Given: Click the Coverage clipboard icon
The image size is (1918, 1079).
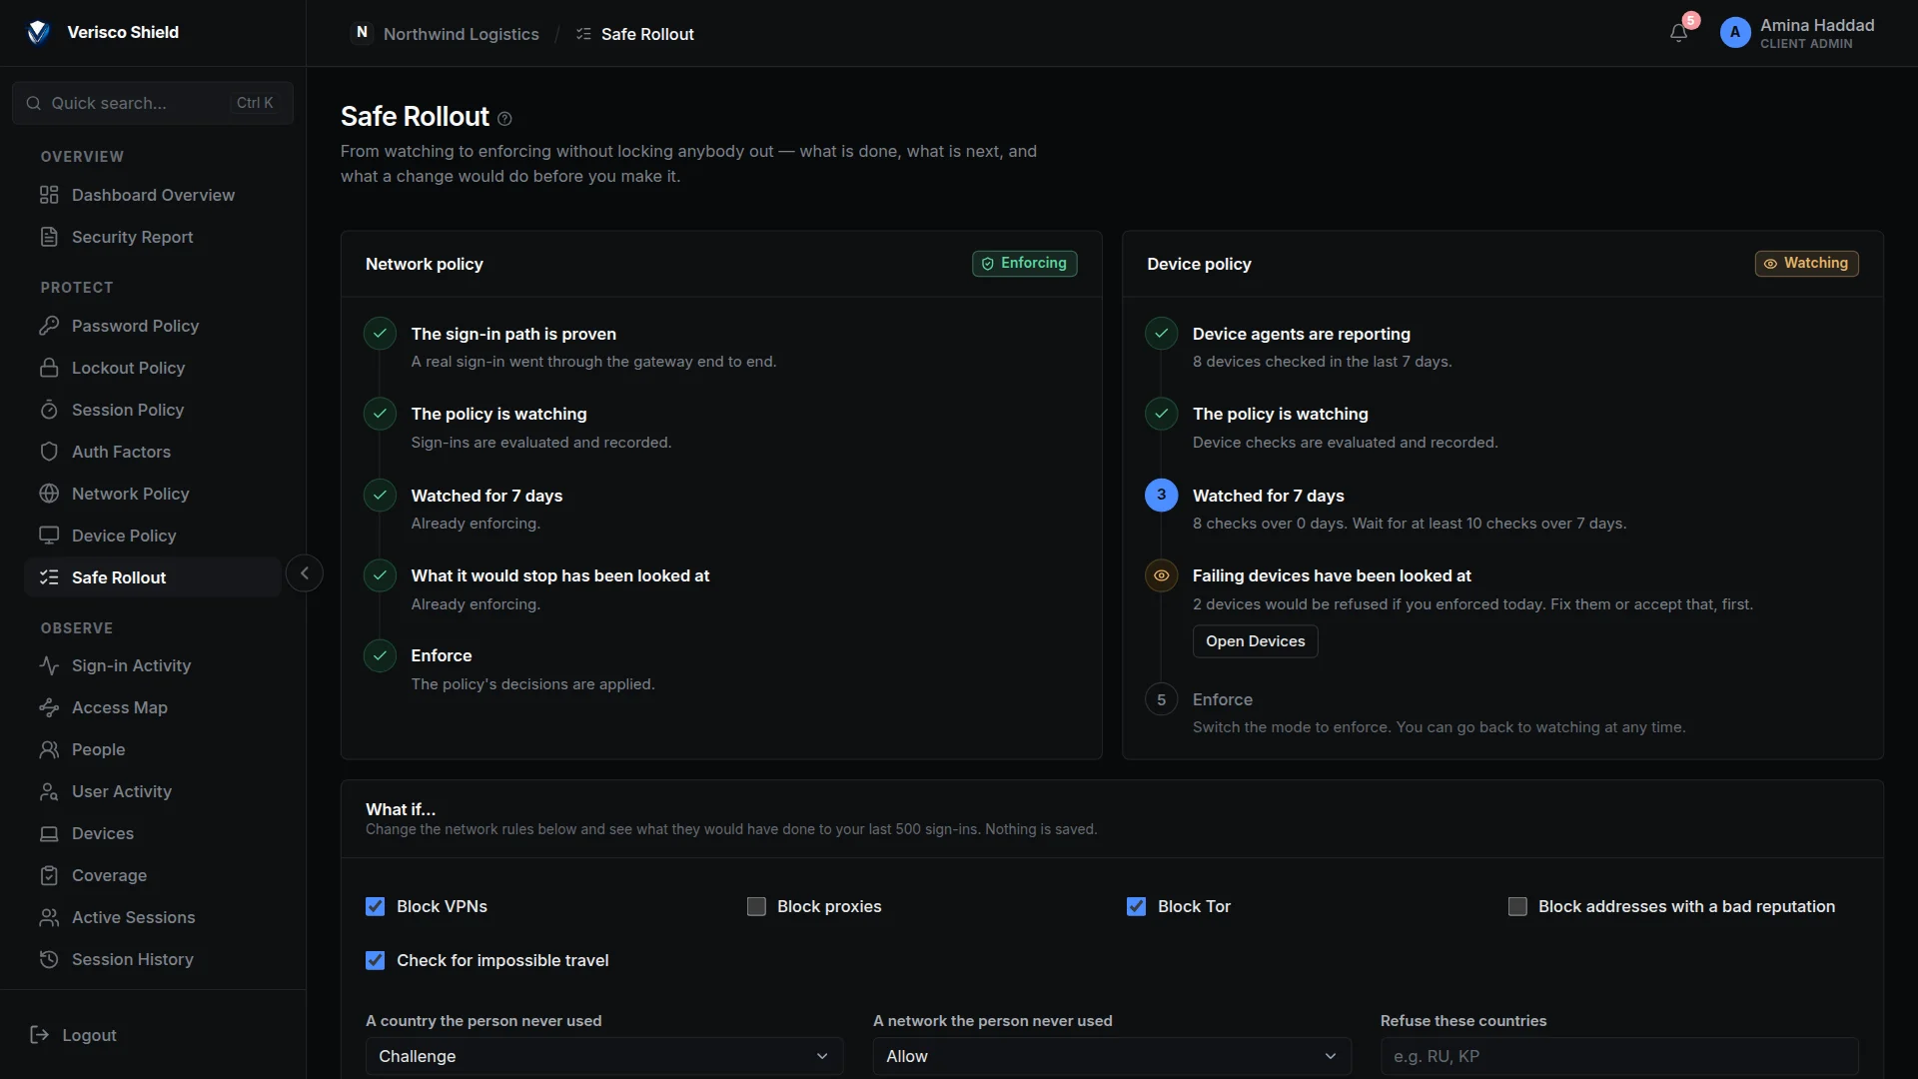Looking at the screenshot, I should 49,875.
